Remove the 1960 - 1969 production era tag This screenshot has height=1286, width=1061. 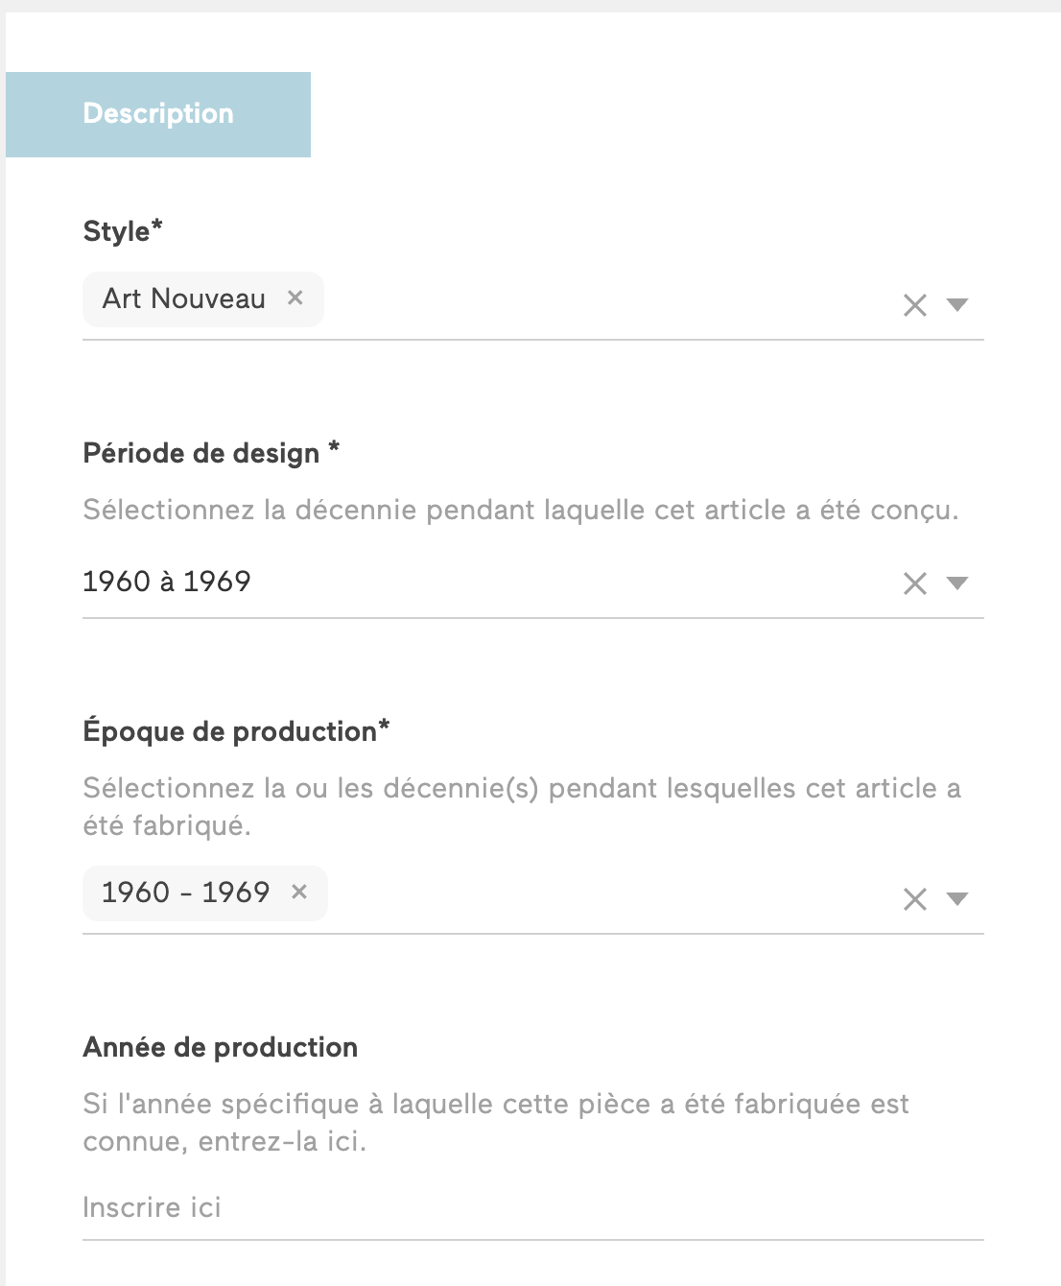pyautogui.click(x=299, y=893)
